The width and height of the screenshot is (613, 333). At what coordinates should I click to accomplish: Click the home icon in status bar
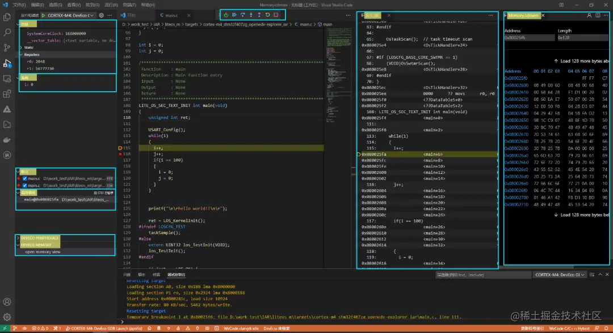click(x=149, y=328)
